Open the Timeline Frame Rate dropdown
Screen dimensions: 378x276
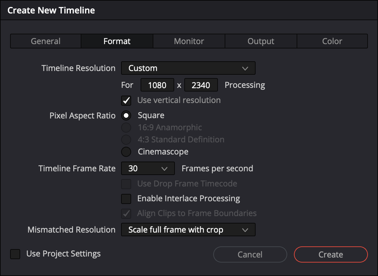[x=148, y=168]
